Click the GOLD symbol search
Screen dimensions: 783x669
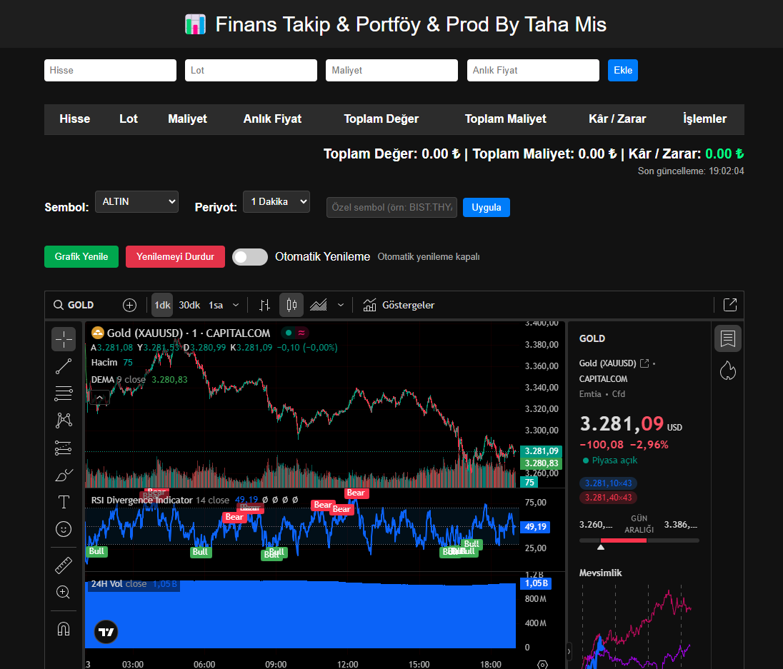(74, 306)
